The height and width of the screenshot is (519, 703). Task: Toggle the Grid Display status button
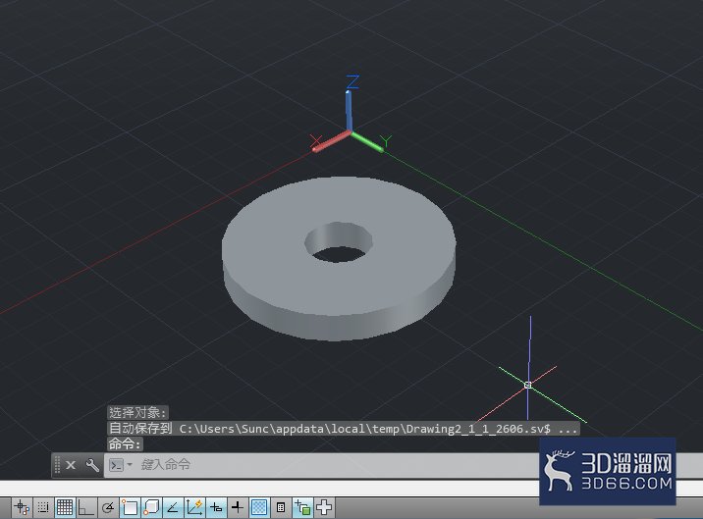65,507
